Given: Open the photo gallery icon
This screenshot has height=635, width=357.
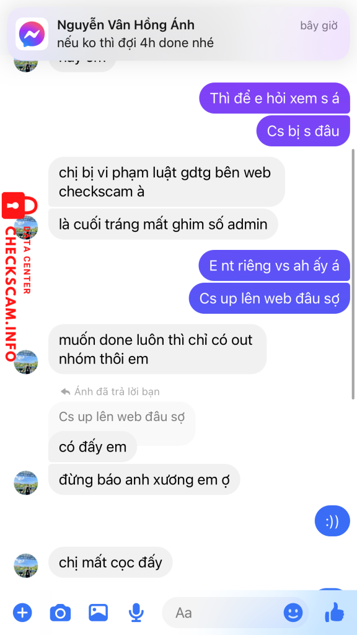Looking at the screenshot, I should (99, 612).
